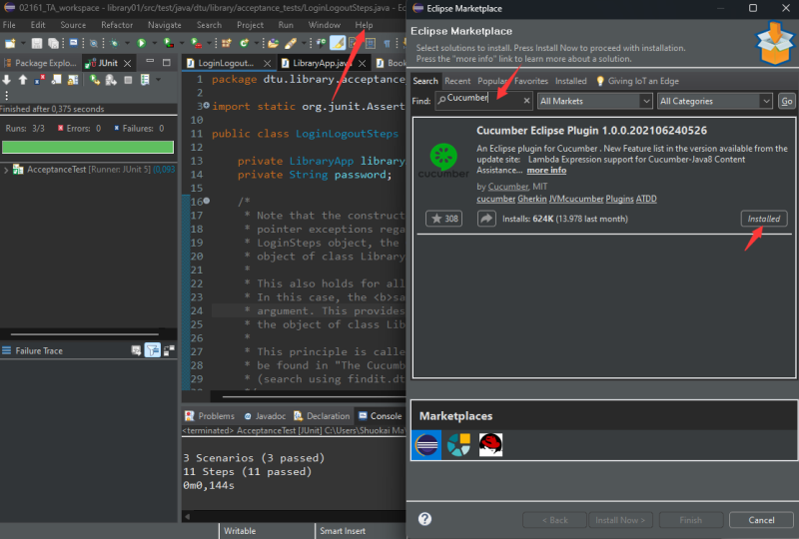The image size is (799, 539).
Task: Switch to Problems tab in bottom panel
Action: (x=210, y=415)
